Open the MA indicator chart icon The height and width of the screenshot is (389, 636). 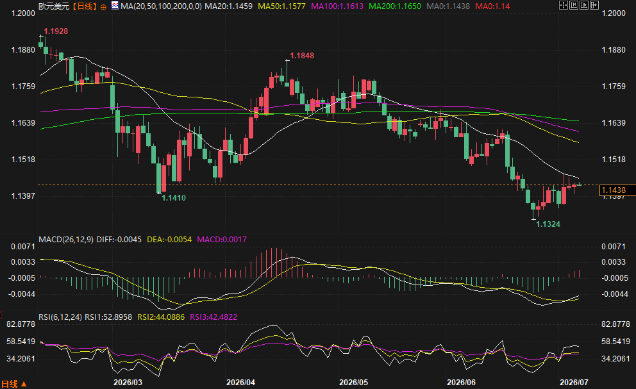tap(115, 6)
